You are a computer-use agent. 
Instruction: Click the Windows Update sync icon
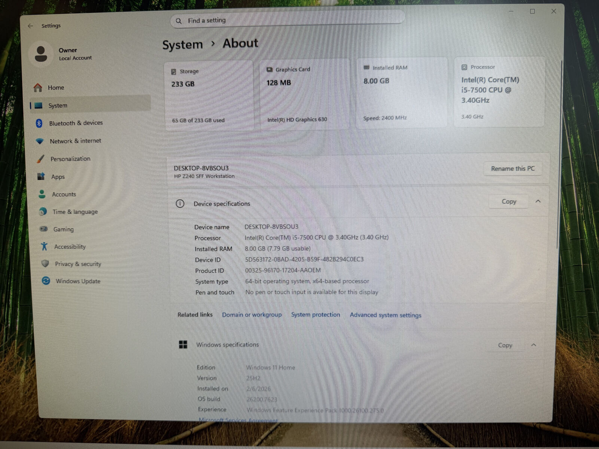click(x=46, y=281)
